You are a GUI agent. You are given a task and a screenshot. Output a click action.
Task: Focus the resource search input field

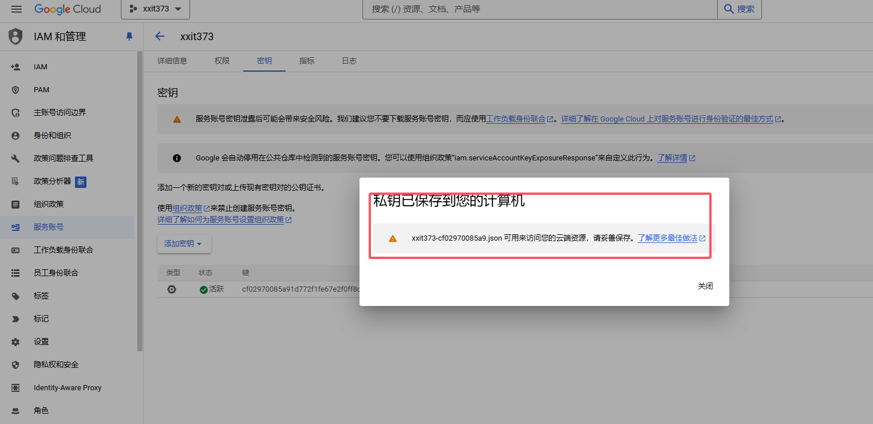[x=540, y=9]
